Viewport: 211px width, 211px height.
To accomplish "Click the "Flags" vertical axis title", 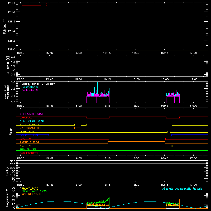I will click(x=11, y=132).
